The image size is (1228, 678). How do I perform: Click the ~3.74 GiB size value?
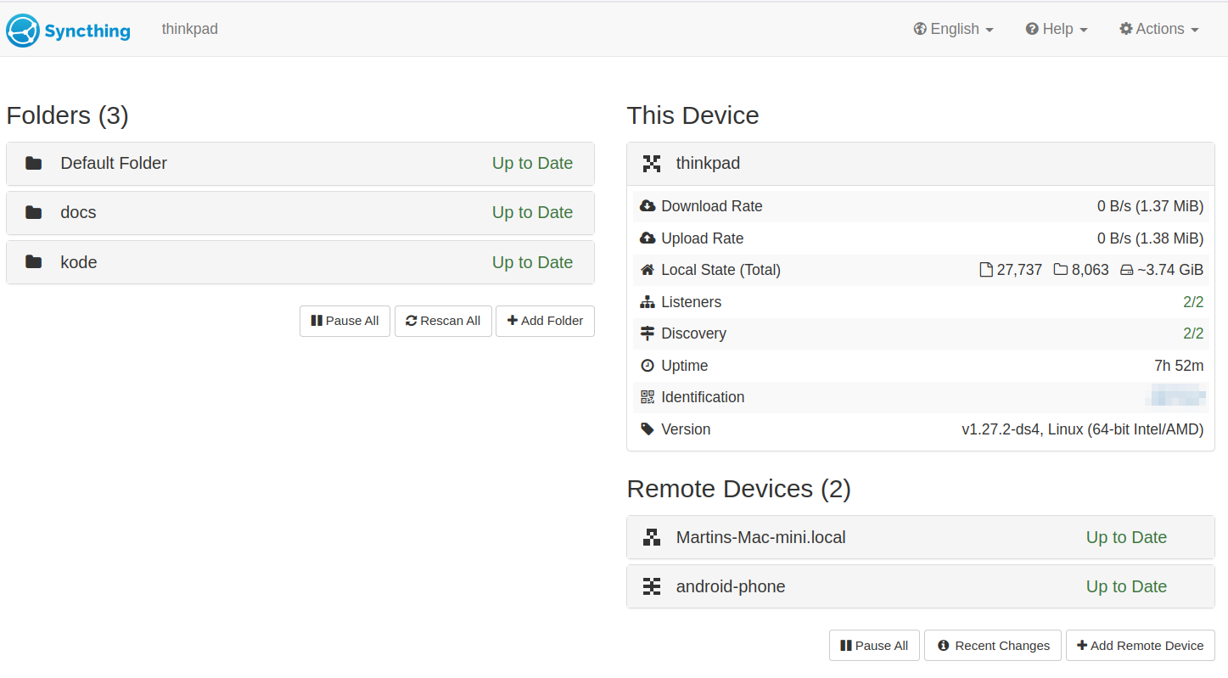coord(1170,270)
